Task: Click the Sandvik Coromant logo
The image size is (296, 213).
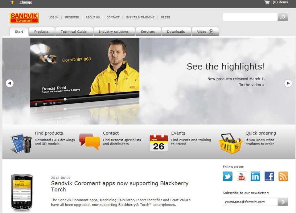Action: [x=24, y=18]
